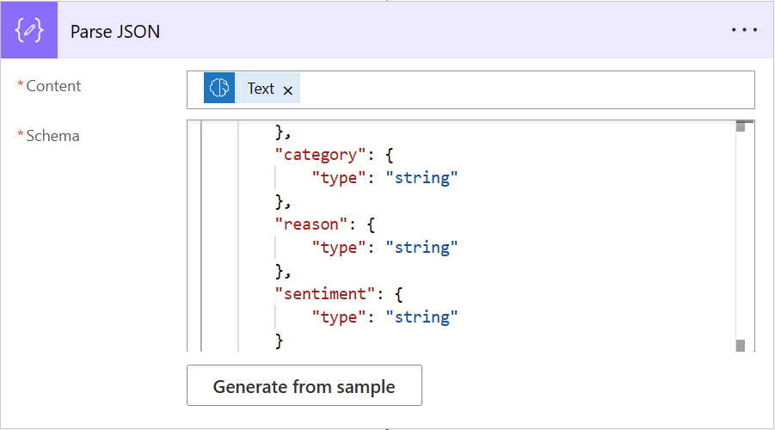This screenshot has width=775, height=430.
Task: Click the purple Parse JSON action icon
Action: (x=29, y=30)
